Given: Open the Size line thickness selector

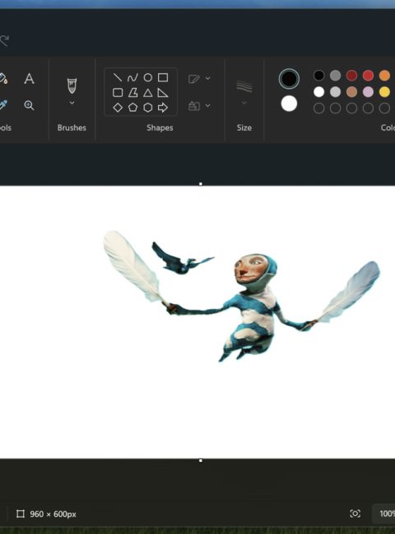Looking at the screenshot, I should pyautogui.click(x=244, y=86).
